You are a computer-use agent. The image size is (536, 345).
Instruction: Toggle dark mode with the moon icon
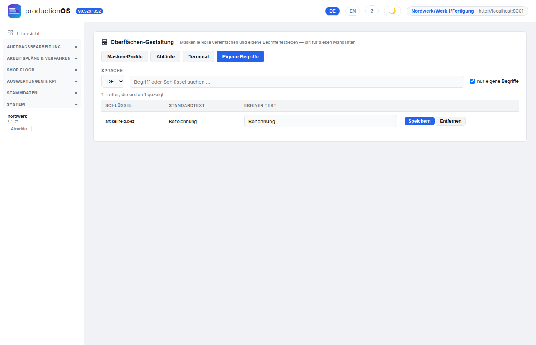[392, 11]
